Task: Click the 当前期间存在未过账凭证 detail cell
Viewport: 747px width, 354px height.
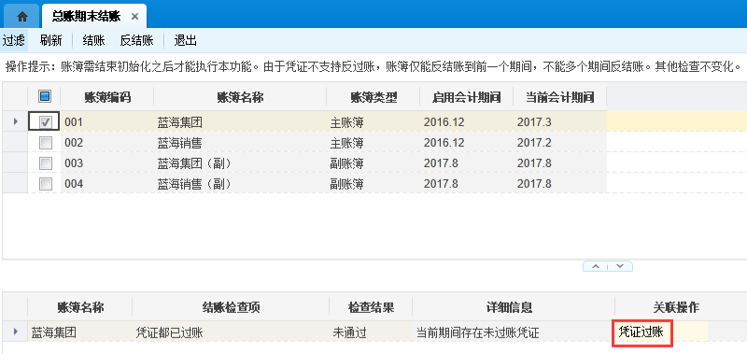Action: pyautogui.click(x=514, y=333)
